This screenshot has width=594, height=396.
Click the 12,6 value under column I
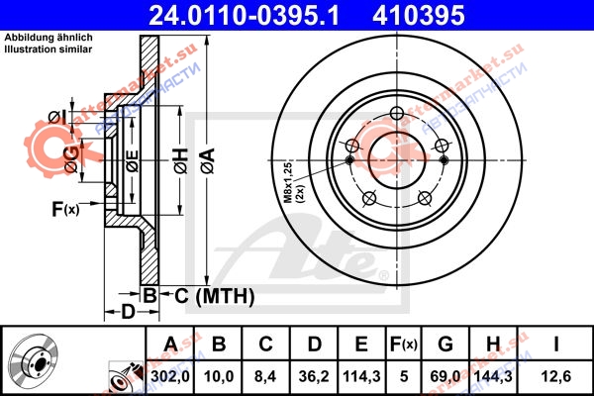click(x=555, y=376)
